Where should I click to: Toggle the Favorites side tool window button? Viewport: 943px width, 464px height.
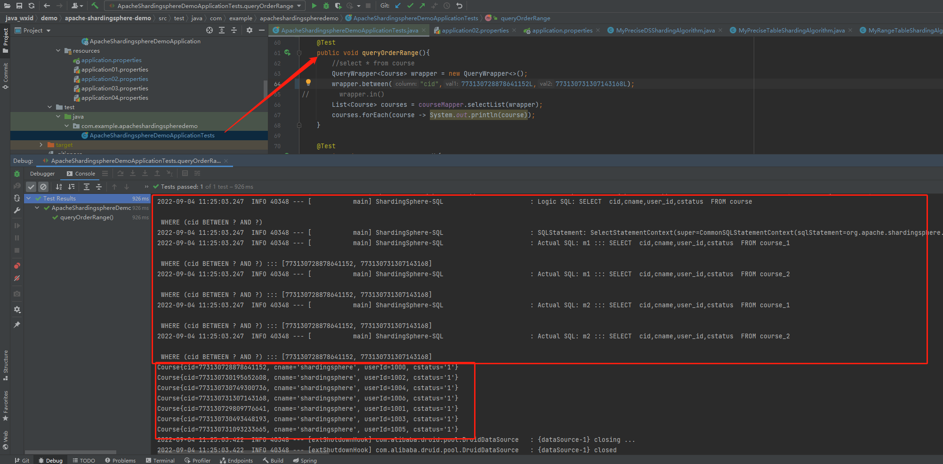[5, 406]
